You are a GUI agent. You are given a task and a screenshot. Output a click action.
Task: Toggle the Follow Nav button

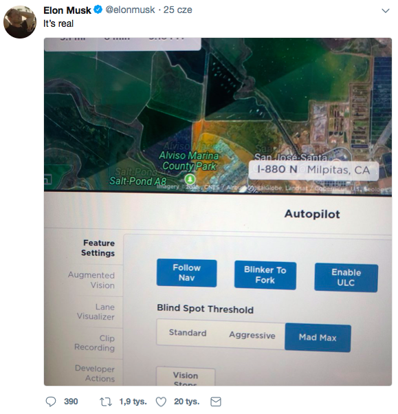pyautogui.click(x=186, y=273)
